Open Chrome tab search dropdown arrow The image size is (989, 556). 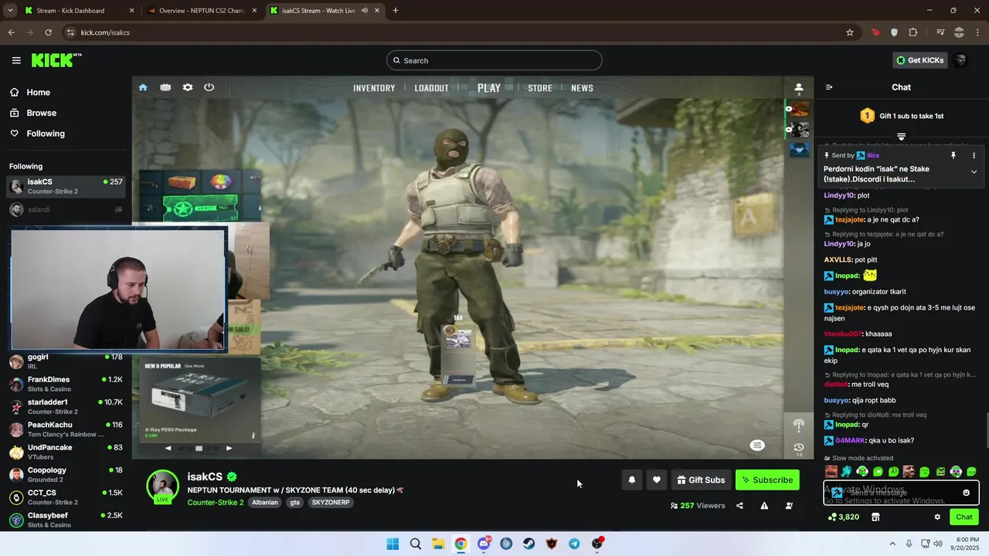coord(10,10)
